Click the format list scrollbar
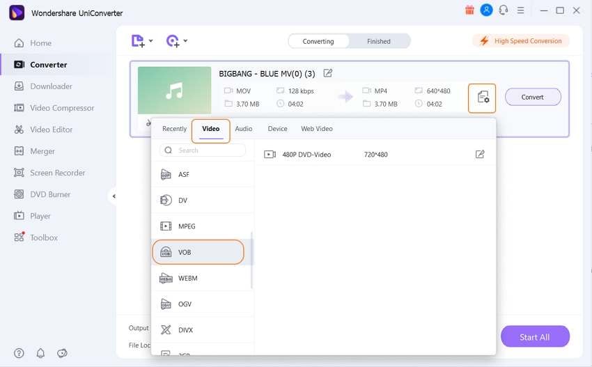Image resolution: width=592 pixels, height=367 pixels. [251, 260]
